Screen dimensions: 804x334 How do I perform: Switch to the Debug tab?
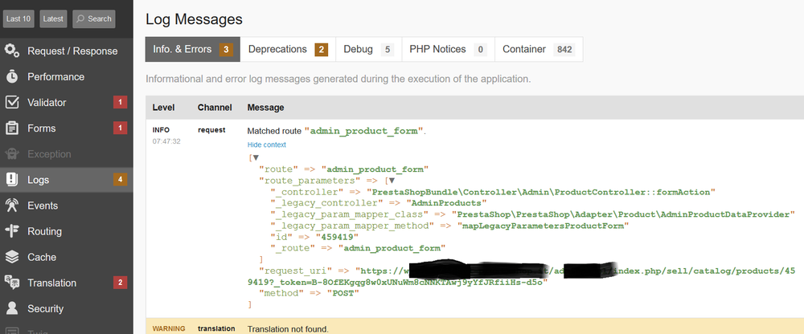369,49
